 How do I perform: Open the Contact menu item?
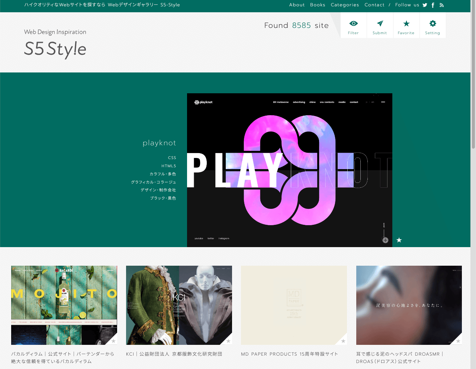tap(374, 5)
